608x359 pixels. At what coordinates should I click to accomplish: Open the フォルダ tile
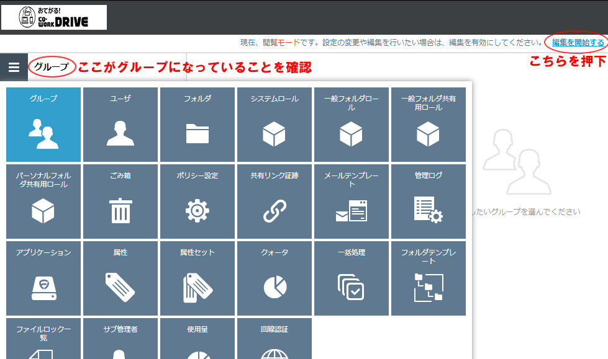pos(197,125)
